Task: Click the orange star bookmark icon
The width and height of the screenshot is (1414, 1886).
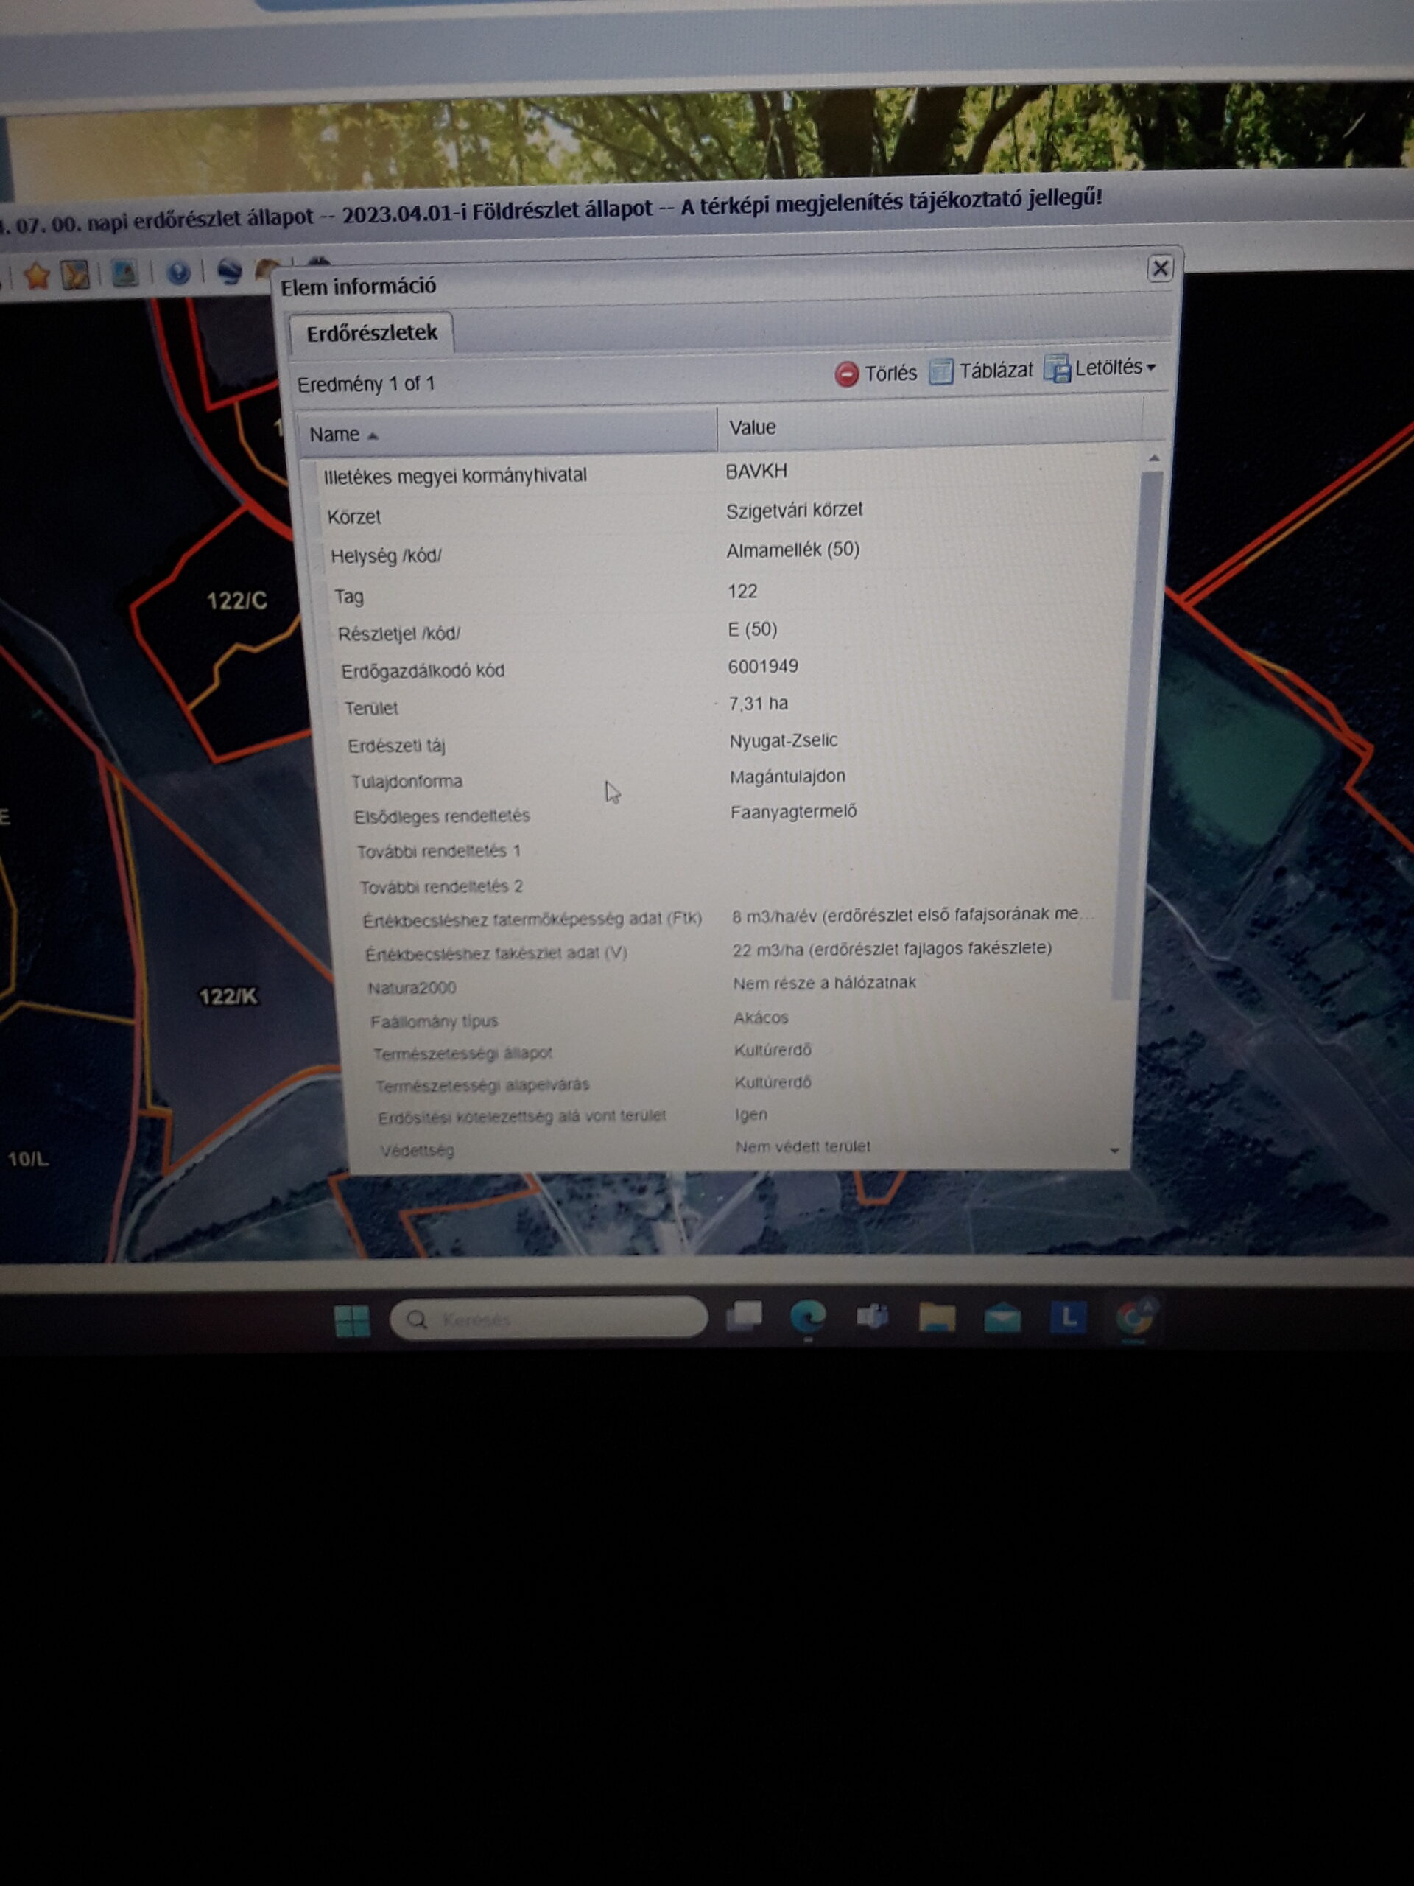Action: [36, 276]
